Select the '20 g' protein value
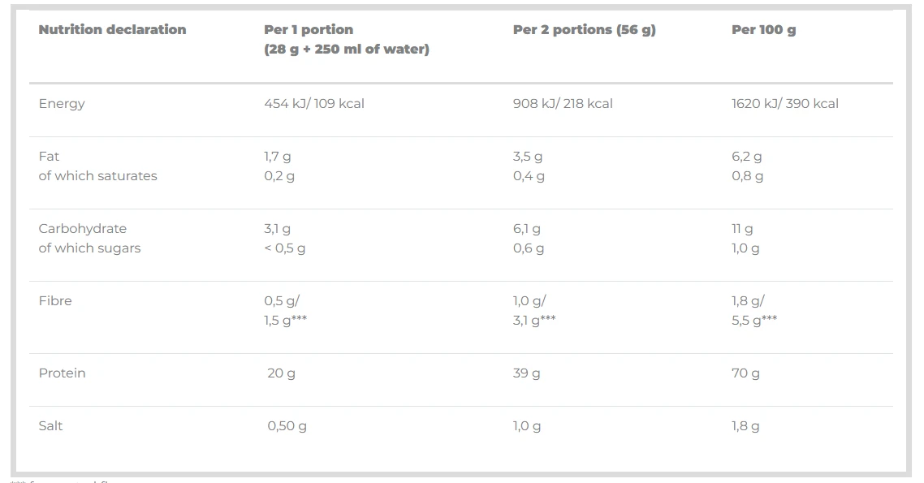Viewport: 924px width, 483px height. (x=281, y=373)
